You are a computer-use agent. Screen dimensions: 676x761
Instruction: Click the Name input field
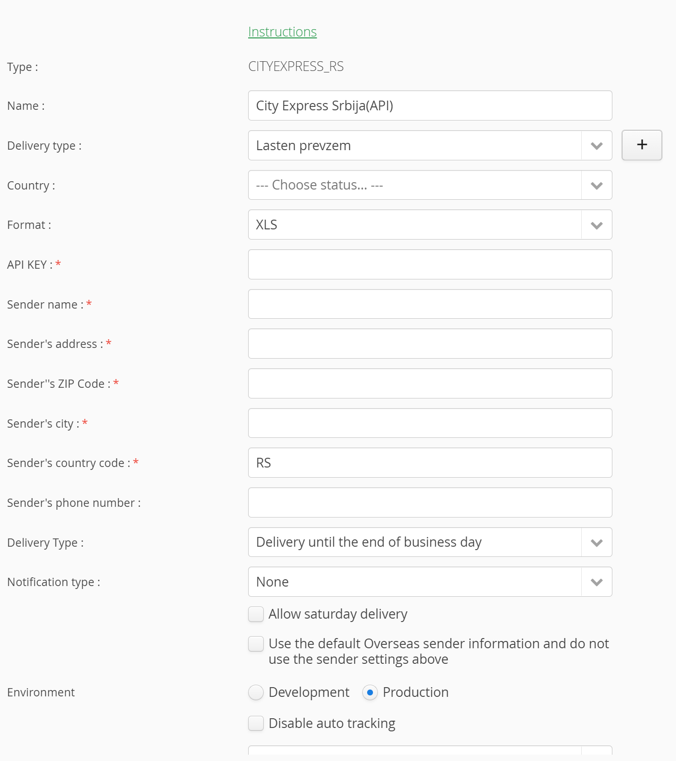(x=430, y=105)
